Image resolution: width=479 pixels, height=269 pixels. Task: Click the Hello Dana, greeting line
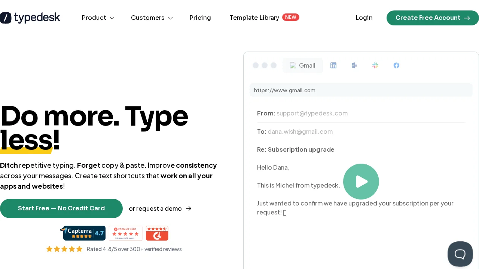(273, 167)
